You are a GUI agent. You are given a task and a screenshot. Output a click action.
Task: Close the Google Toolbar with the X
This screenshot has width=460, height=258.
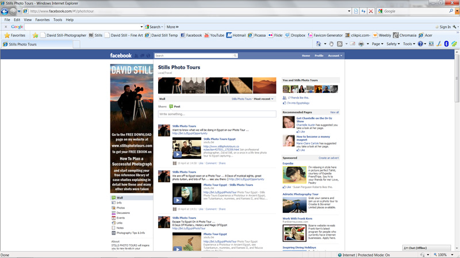tap(6, 27)
